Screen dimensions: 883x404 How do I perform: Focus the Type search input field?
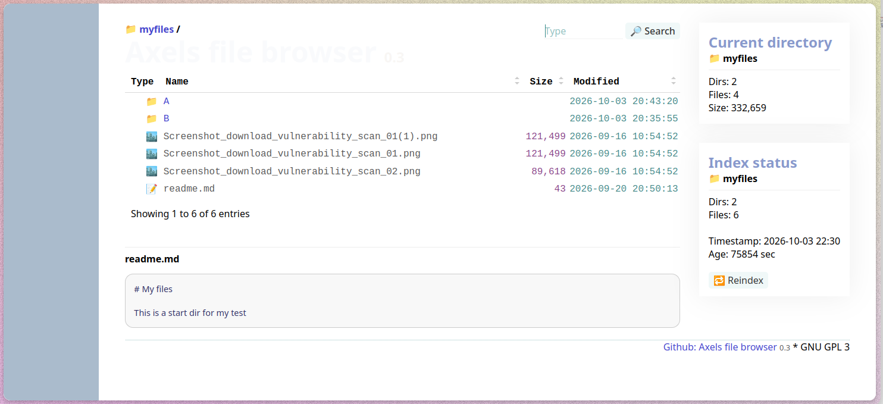(x=584, y=31)
